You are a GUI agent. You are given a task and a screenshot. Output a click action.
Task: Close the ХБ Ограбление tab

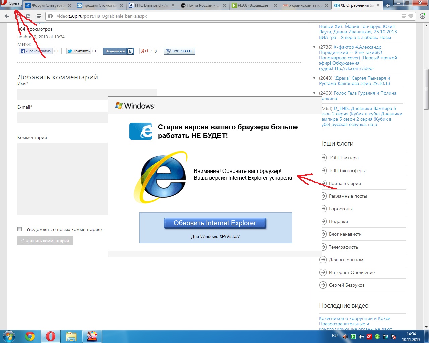click(x=378, y=5)
